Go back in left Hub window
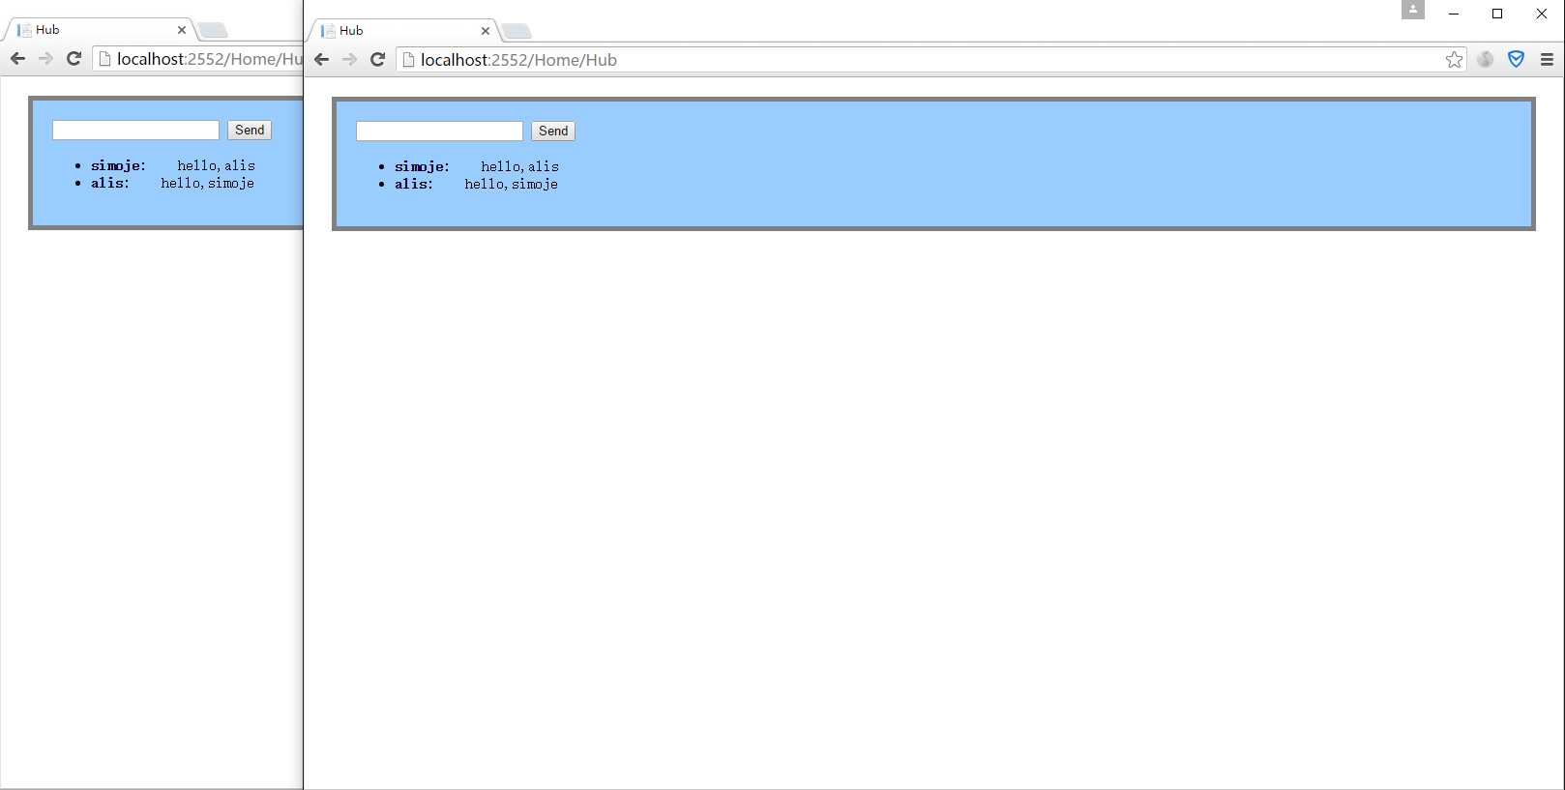1565x790 pixels. (17, 59)
